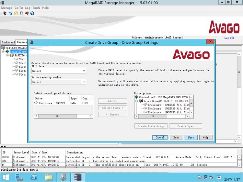Click the blue refresh arrows toolbar icon
Viewport: 243px width, 182px height.
tap(10, 13)
